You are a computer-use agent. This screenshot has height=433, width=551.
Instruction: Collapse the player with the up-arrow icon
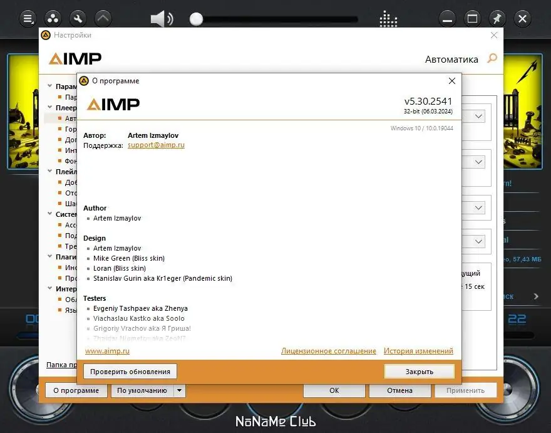tap(103, 18)
